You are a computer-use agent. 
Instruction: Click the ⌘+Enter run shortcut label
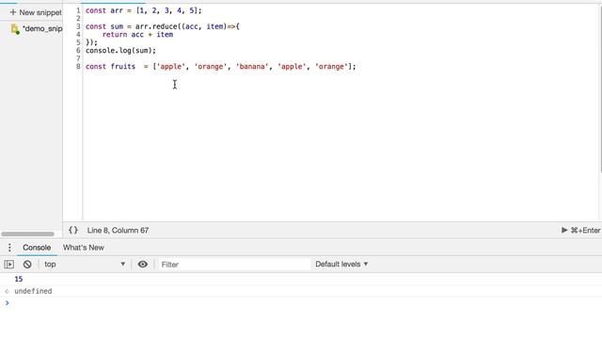(585, 230)
